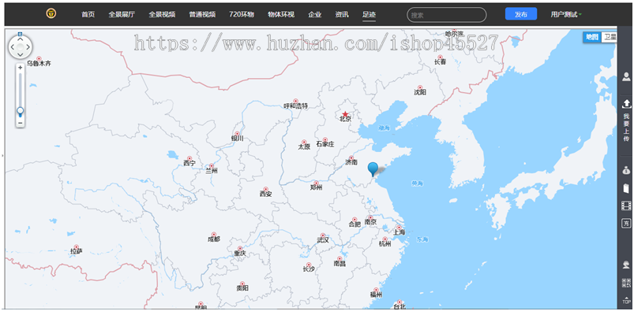The width and height of the screenshot is (634, 311).
Task: Click the 沈阳 city marker dot
Action: [x=420, y=87]
